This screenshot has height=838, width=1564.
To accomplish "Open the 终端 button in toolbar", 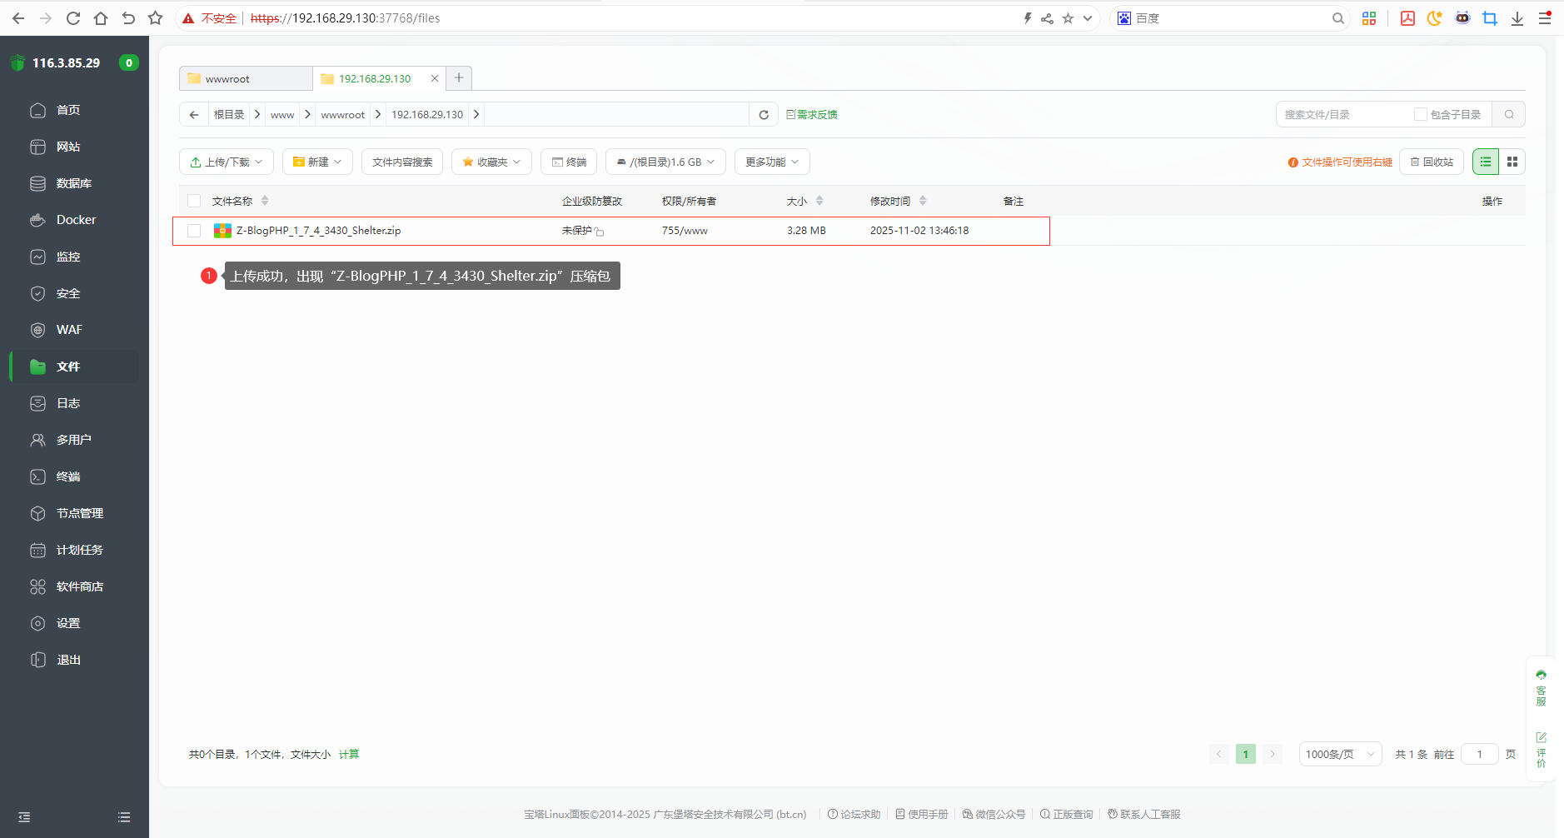I will point(569,162).
